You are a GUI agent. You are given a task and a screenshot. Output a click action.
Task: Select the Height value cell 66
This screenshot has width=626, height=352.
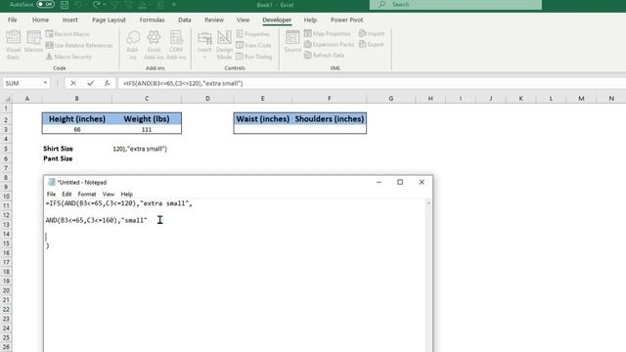click(77, 129)
